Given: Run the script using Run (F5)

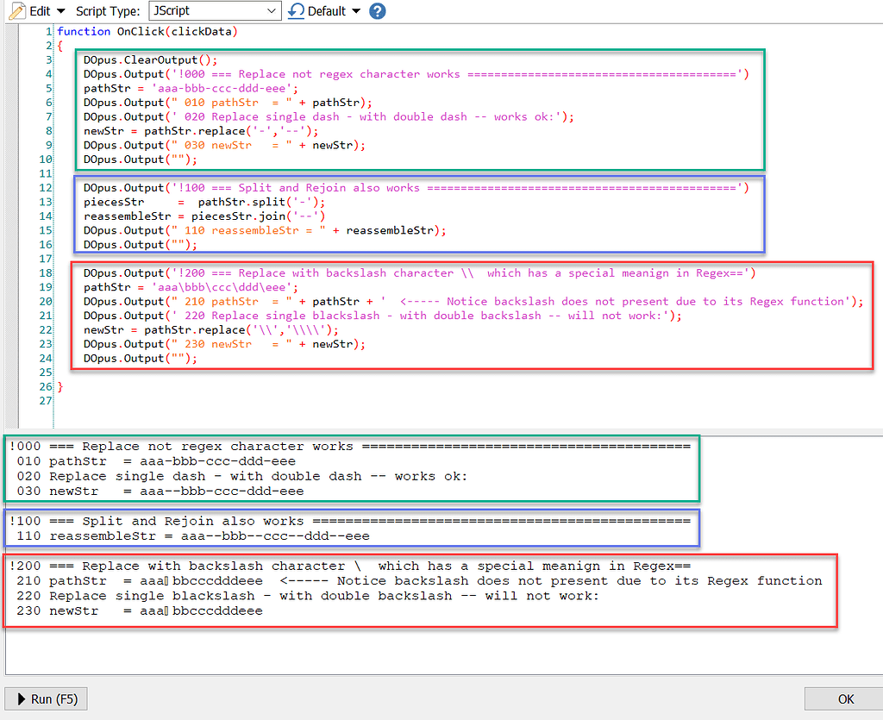Looking at the screenshot, I should 46,698.
